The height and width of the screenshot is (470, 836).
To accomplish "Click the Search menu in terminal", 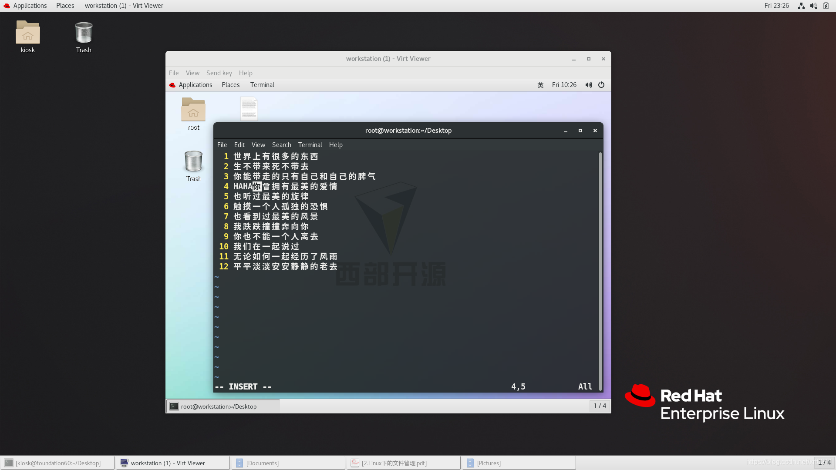I will point(281,144).
